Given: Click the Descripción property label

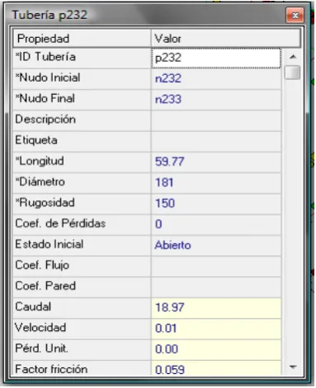Looking at the screenshot, I should tap(45, 119).
